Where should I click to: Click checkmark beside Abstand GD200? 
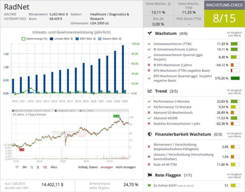coord(149,118)
